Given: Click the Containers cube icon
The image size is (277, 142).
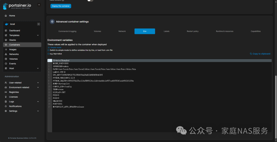Looking at the screenshot, I should pos(6,45).
